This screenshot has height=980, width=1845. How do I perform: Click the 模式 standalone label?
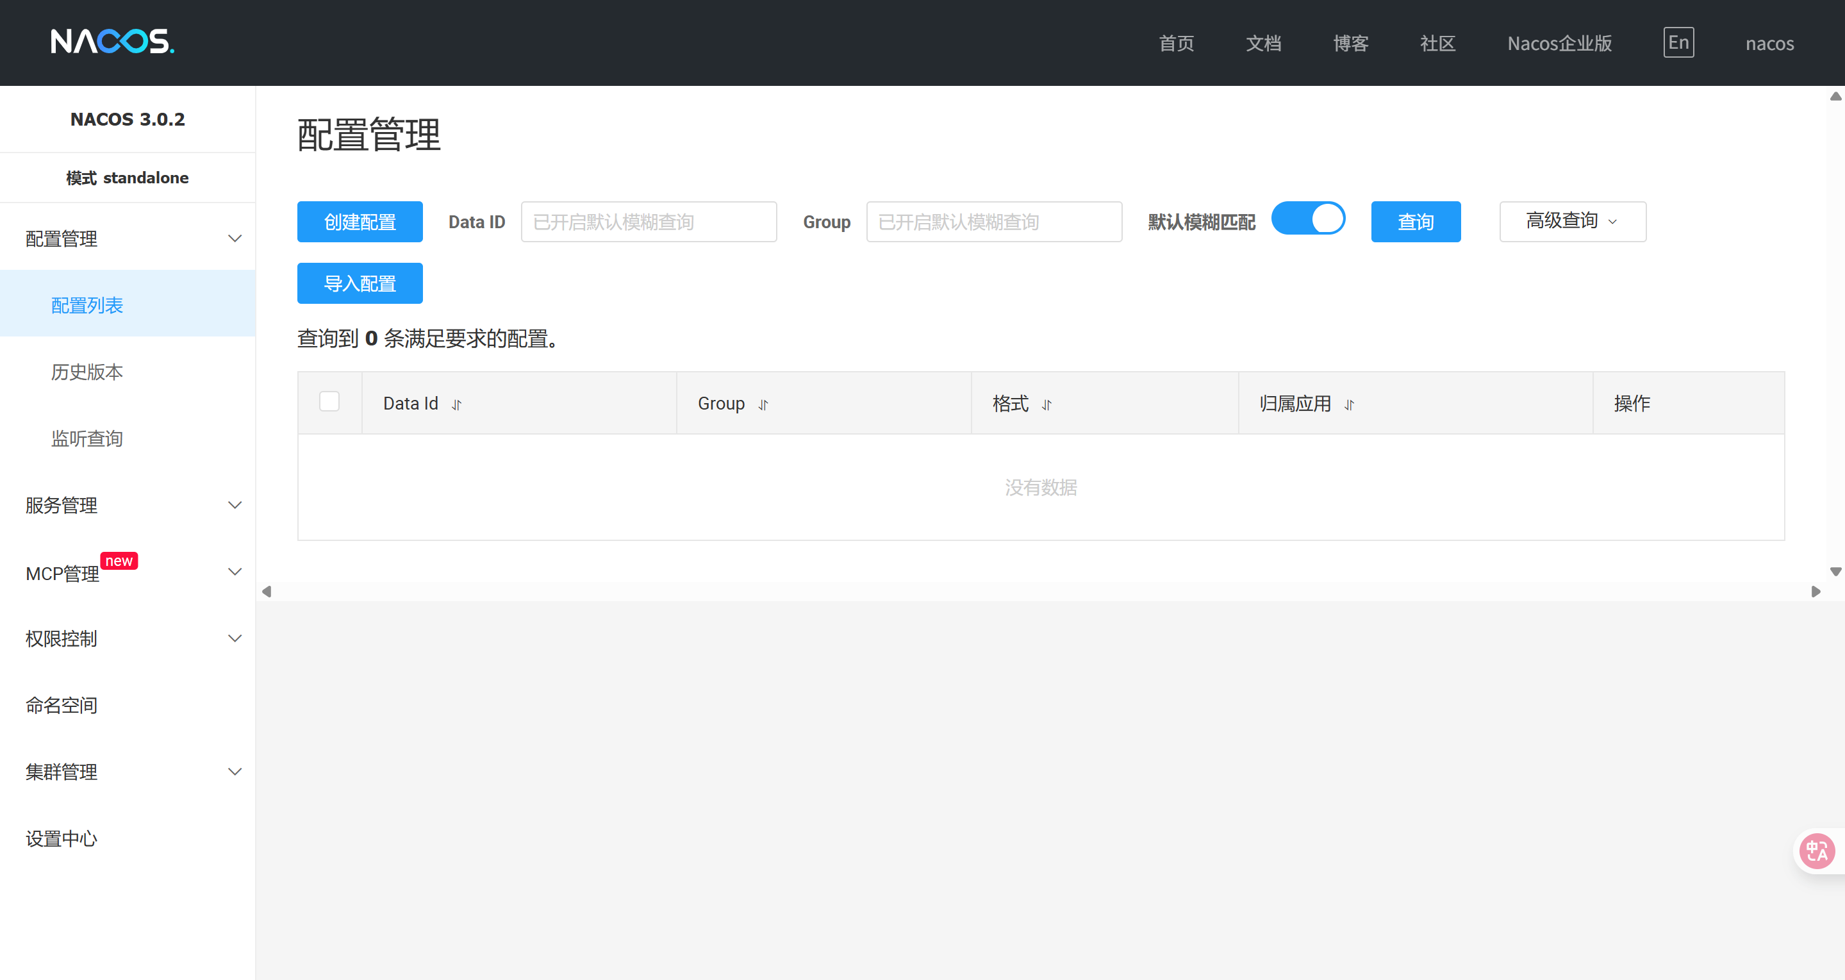point(128,178)
